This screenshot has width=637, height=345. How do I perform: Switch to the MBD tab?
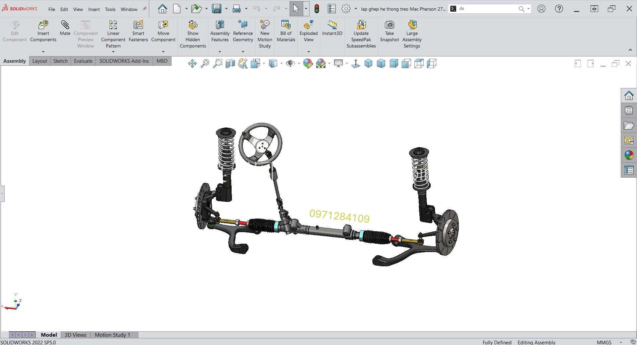[162, 61]
